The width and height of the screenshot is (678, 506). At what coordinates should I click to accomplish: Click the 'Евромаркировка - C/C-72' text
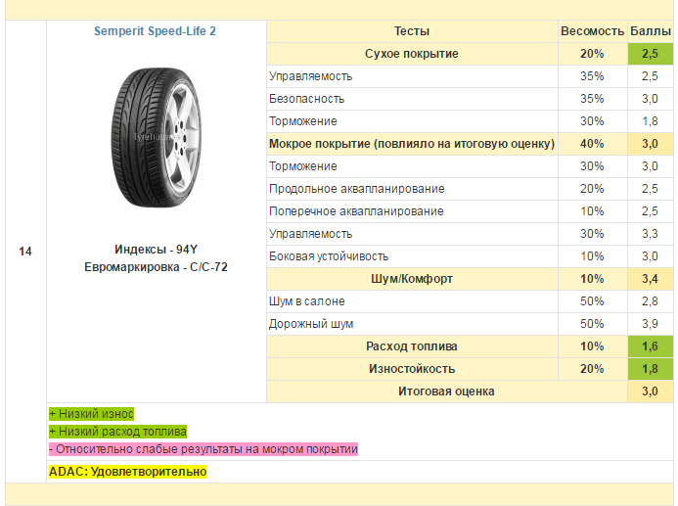[x=156, y=267]
